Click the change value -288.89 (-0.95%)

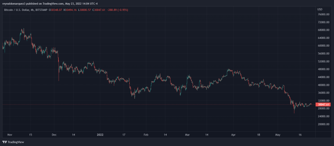pos(117,10)
